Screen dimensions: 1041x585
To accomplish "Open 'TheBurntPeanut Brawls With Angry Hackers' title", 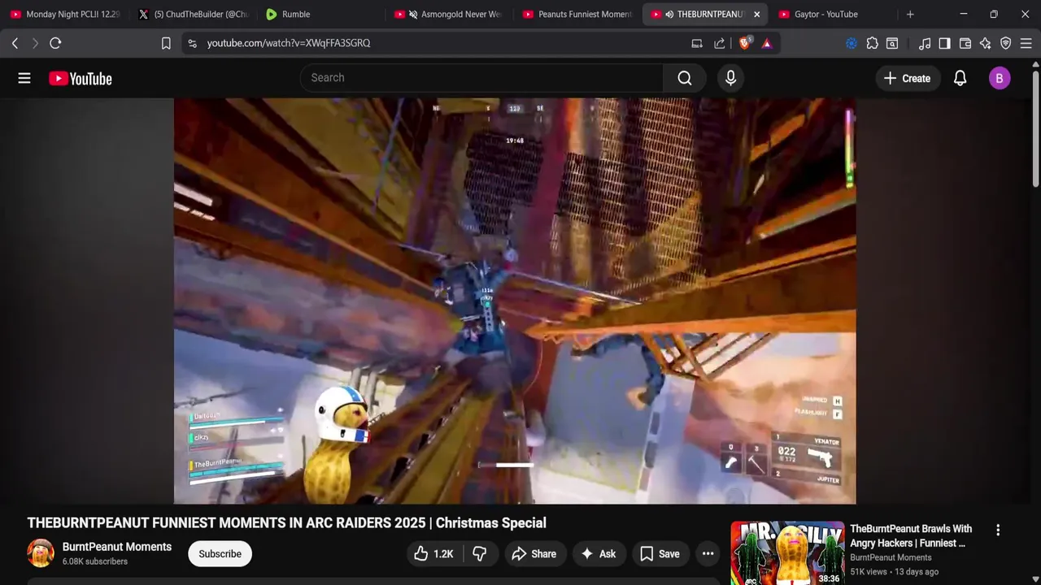I will pos(911,536).
